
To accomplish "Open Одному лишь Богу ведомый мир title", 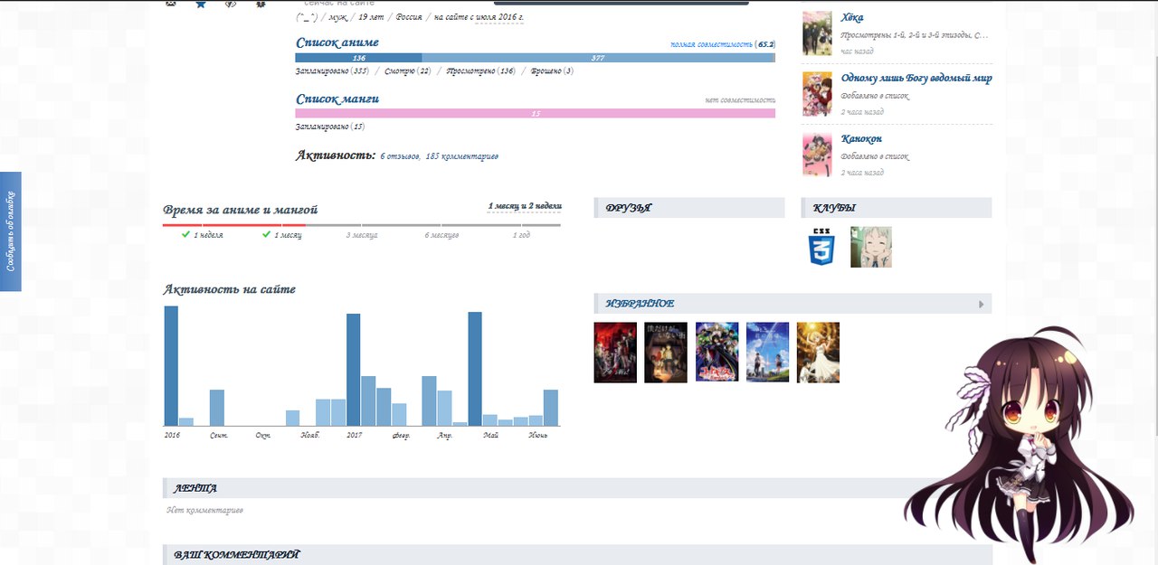I will [x=916, y=79].
